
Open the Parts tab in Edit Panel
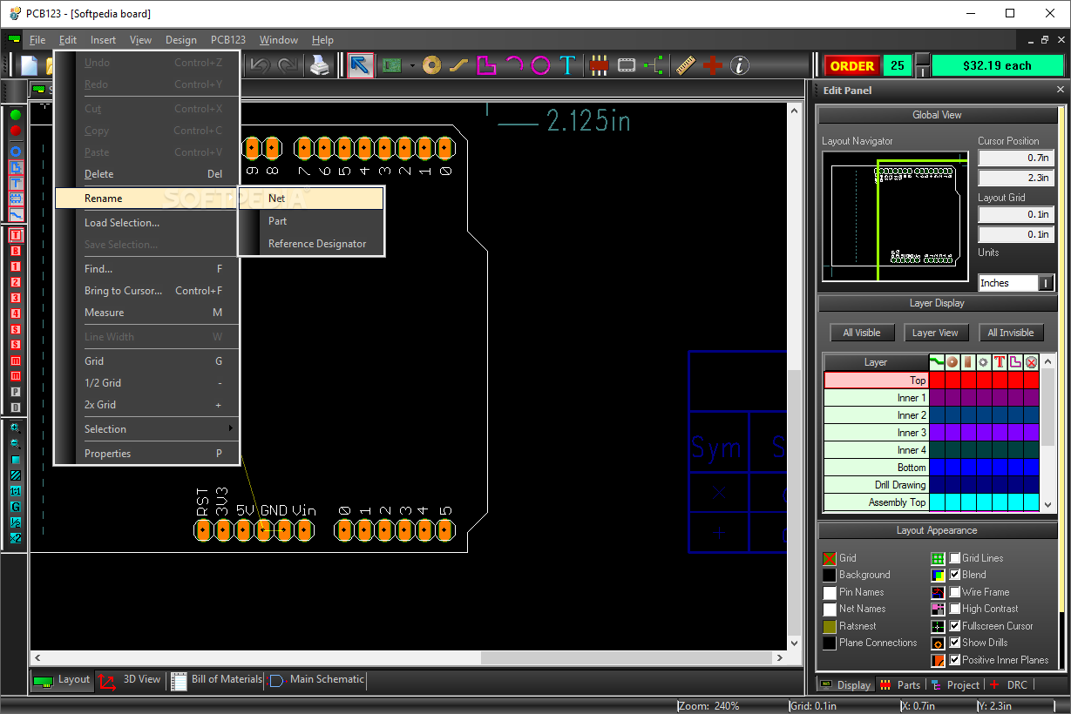[x=899, y=685]
